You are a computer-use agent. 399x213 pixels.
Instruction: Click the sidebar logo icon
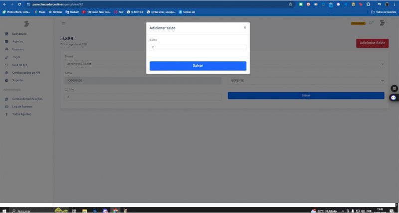coord(26,24)
